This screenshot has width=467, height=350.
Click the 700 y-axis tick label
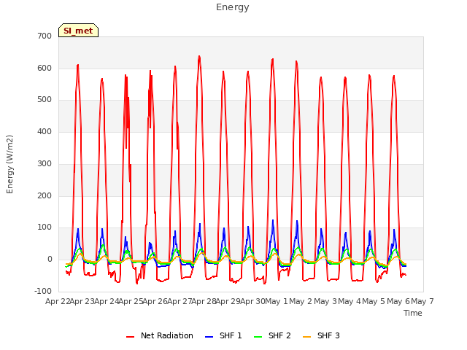pos(45,36)
